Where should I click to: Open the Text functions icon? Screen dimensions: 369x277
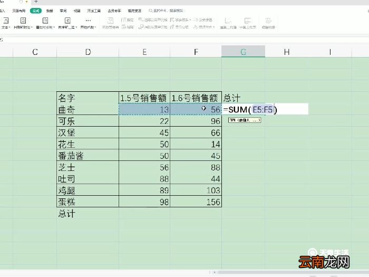pos(6,21)
